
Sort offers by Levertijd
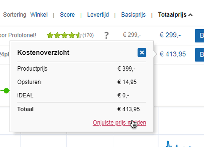point(98,15)
